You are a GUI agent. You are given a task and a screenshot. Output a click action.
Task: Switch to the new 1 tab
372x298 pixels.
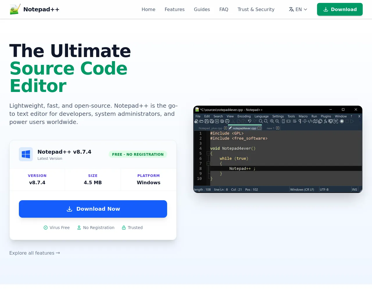click(x=270, y=128)
